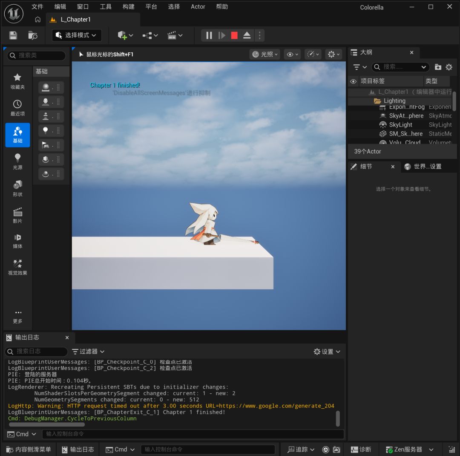Screen dimensions: 460x456
Task: Open the add content cube dropdown
Action: 125,35
